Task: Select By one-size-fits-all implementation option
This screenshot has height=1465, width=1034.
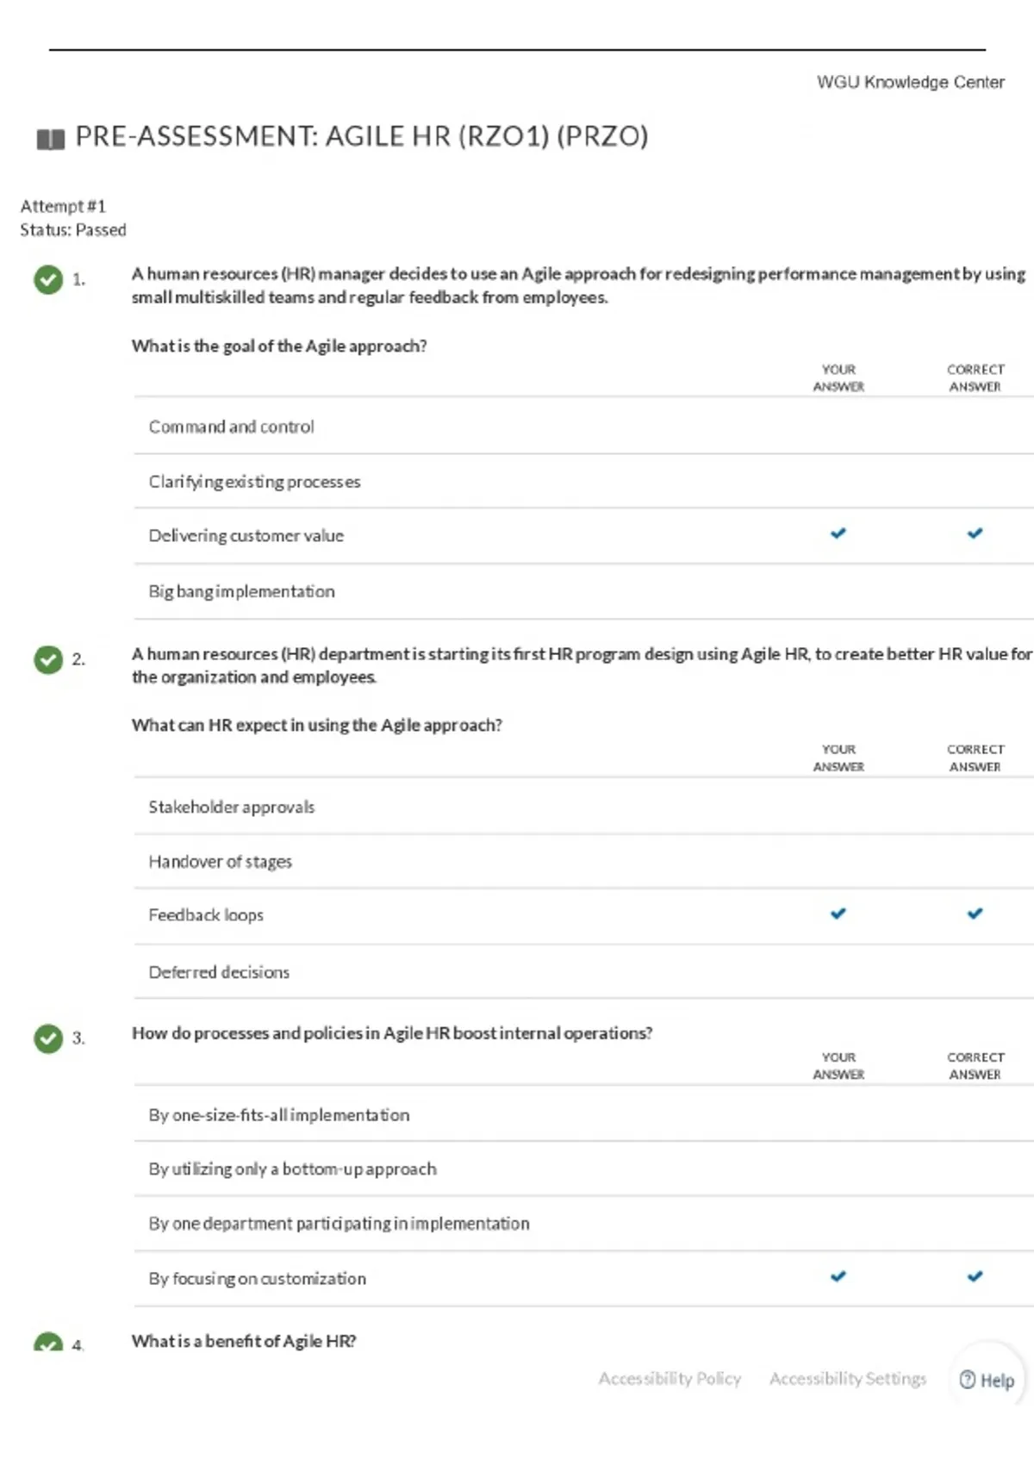Action: click(x=583, y=1114)
